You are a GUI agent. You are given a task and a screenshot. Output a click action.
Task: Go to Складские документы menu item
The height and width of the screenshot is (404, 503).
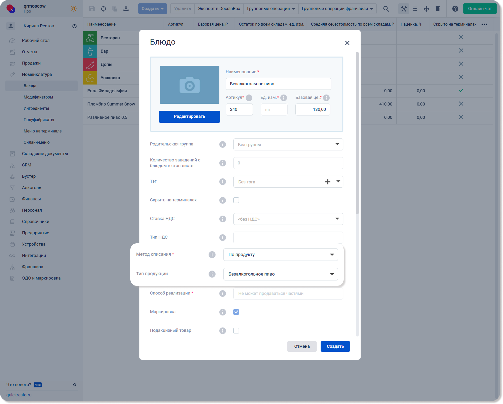pos(45,154)
